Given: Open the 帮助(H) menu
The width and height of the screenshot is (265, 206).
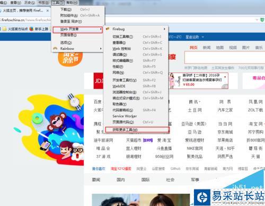Looking at the screenshot, I should (x=72, y=3).
